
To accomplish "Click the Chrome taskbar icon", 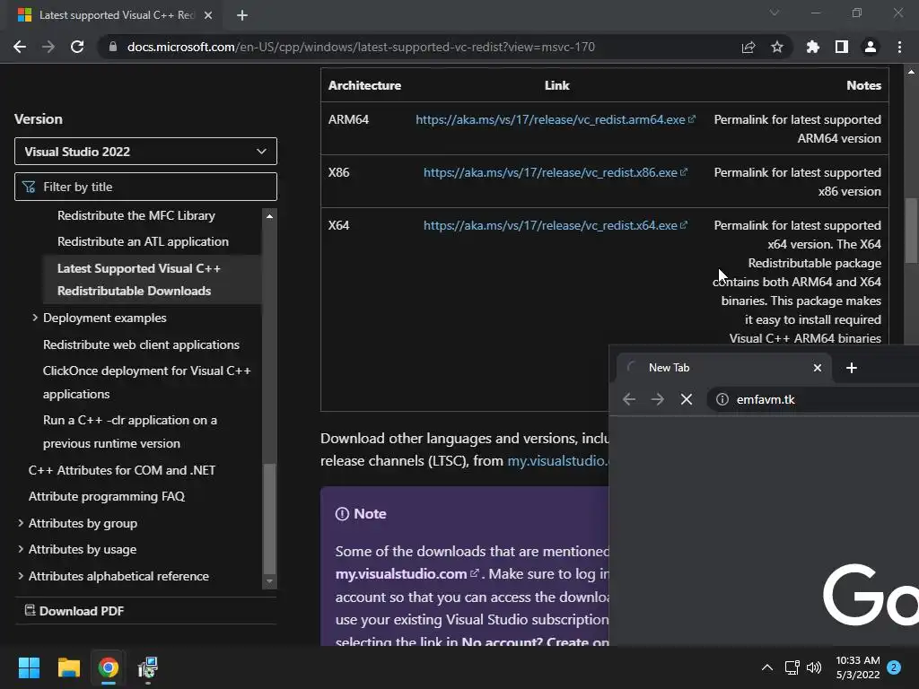I will 108,667.
